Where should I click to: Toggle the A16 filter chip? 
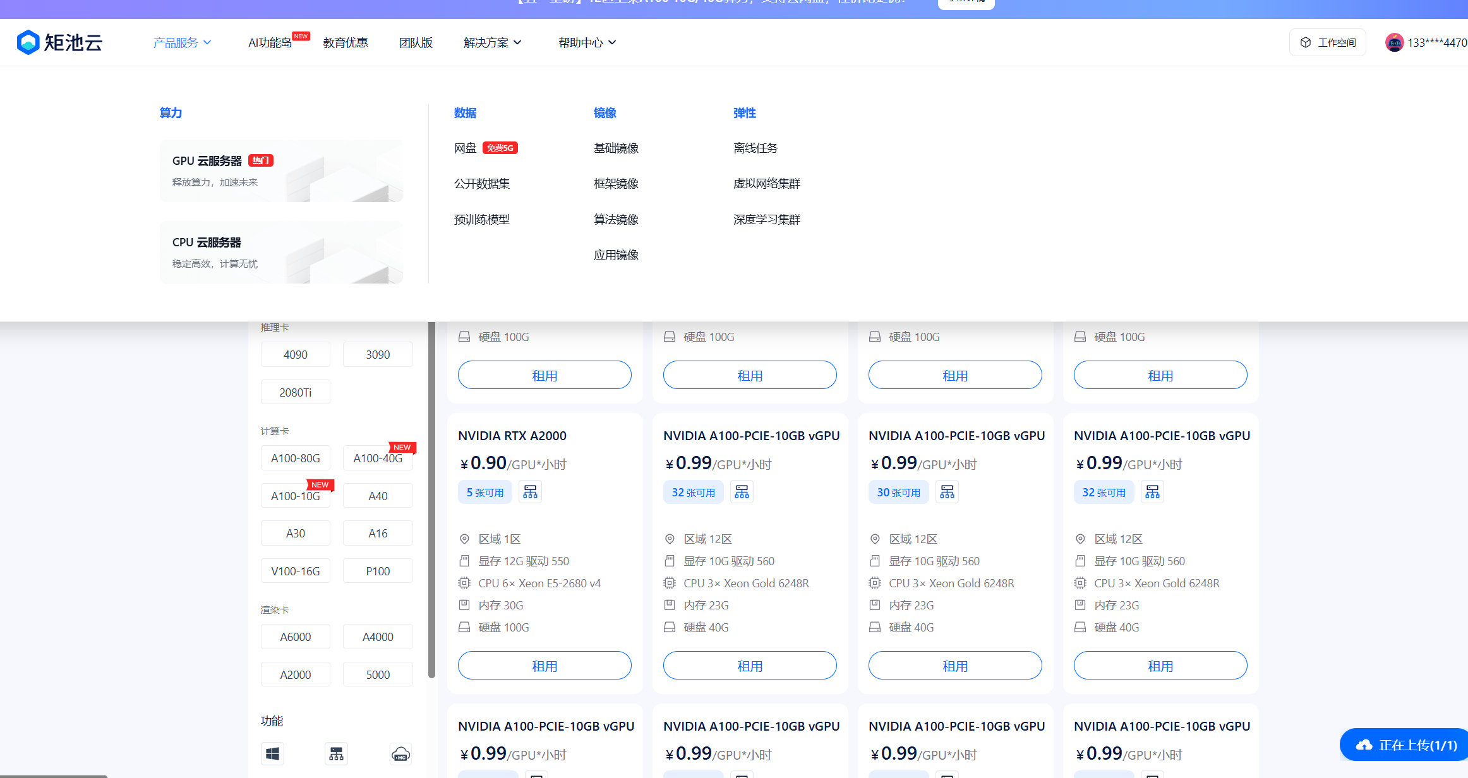[x=378, y=533]
